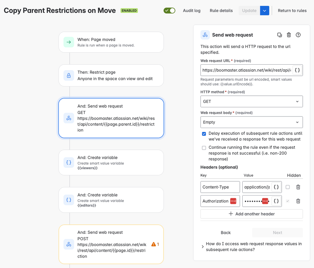The height and width of the screenshot is (268, 314).
Task: Click braces icon on editors variable step
Action: tap(69, 200)
